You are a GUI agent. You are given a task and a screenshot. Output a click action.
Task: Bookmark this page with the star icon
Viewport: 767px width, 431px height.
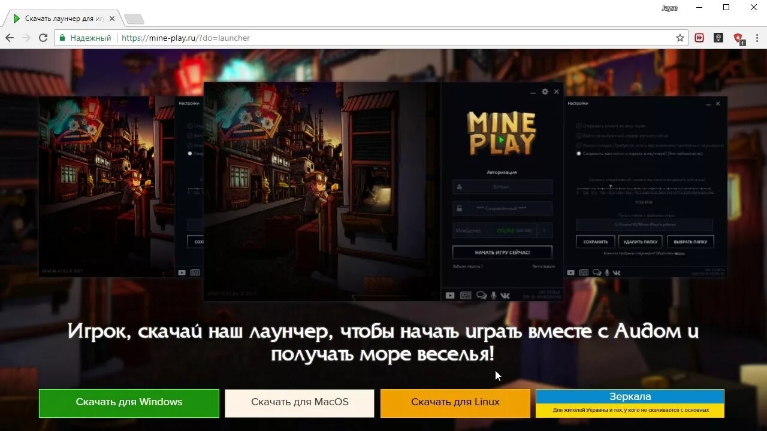click(680, 38)
